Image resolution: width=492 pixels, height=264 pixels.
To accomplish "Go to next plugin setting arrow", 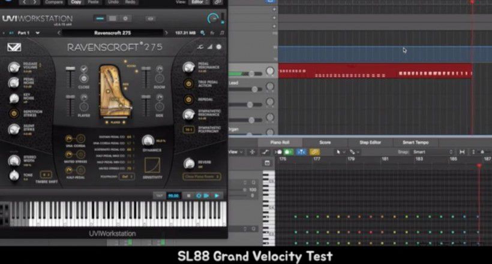I will click(x=35, y=2).
